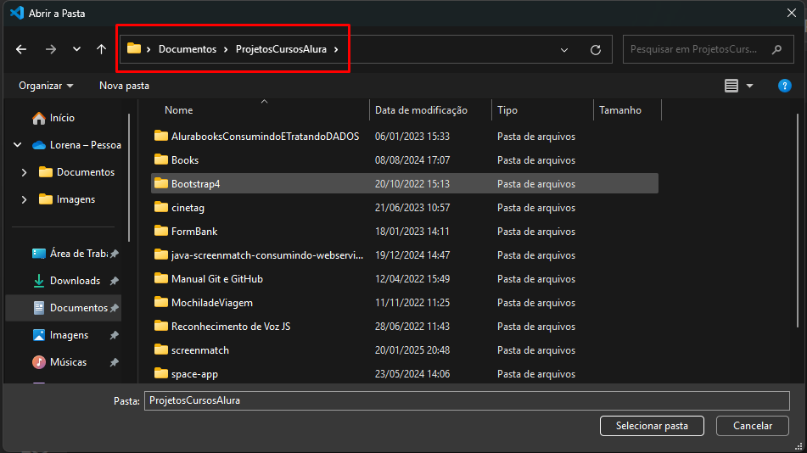Click the folder icon beside Books
This screenshot has width=807, height=453.
click(x=161, y=159)
